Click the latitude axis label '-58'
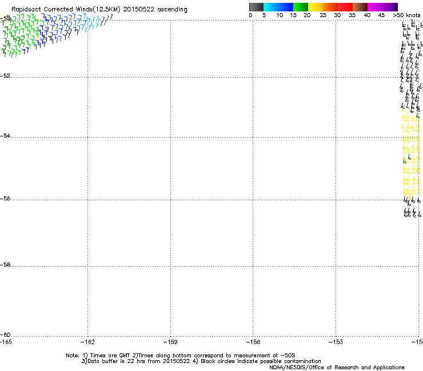The image size is (423, 371). point(5,265)
